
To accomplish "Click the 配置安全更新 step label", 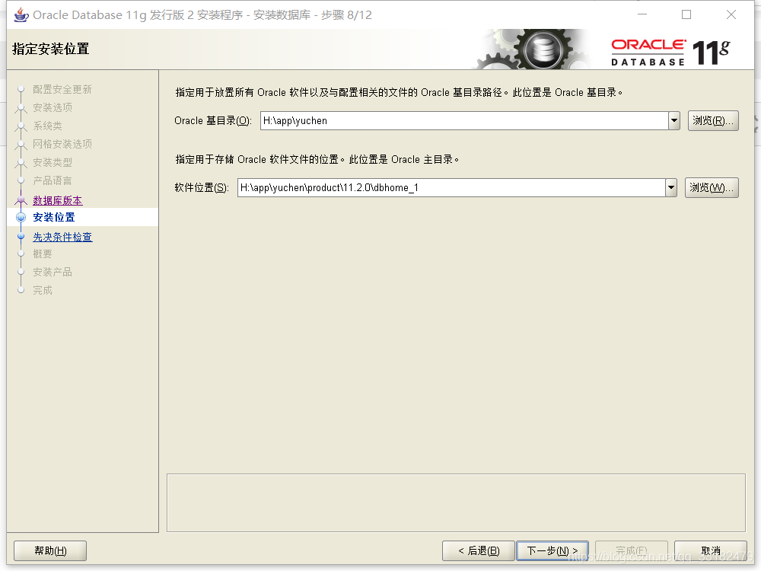I will click(x=62, y=89).
